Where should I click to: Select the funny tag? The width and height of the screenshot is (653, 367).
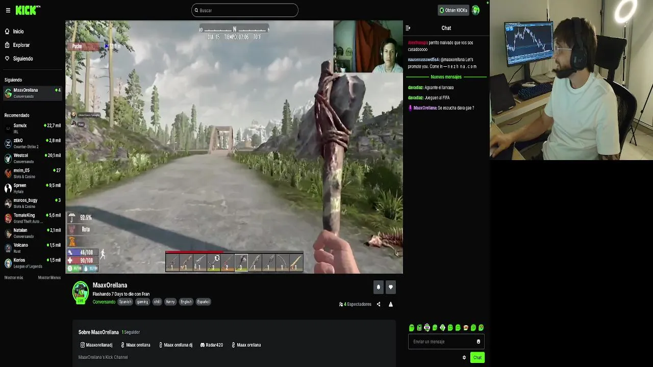pos(170,302)
